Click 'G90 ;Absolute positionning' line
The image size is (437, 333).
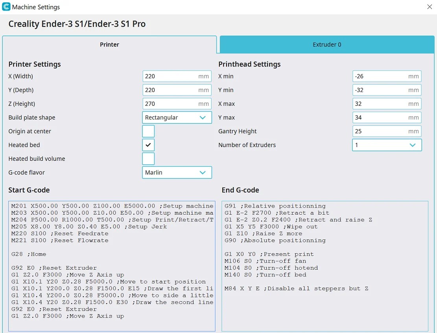(x=275, y=241)
